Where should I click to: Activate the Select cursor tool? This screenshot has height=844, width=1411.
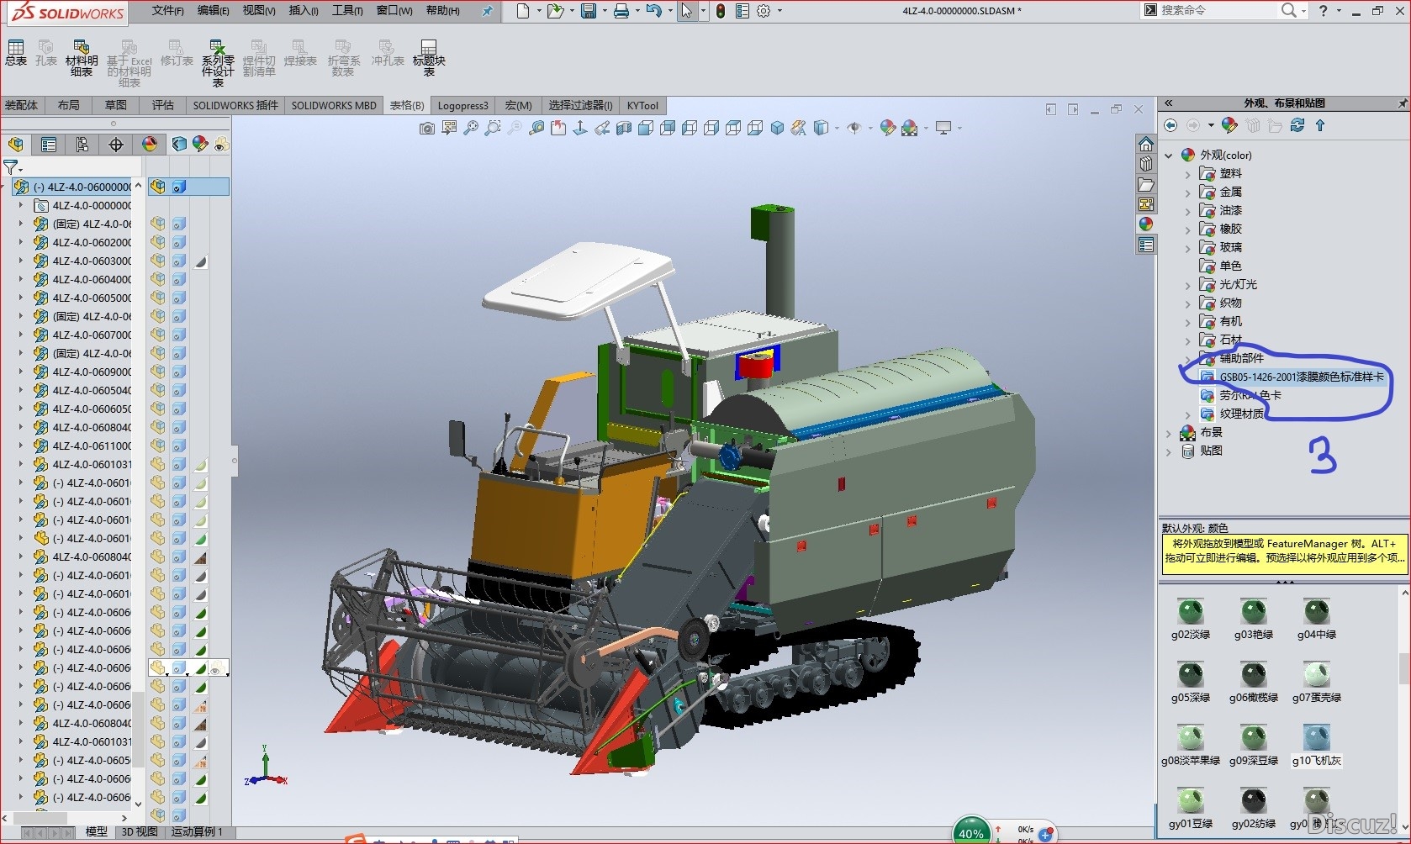(x=687, y=11)
